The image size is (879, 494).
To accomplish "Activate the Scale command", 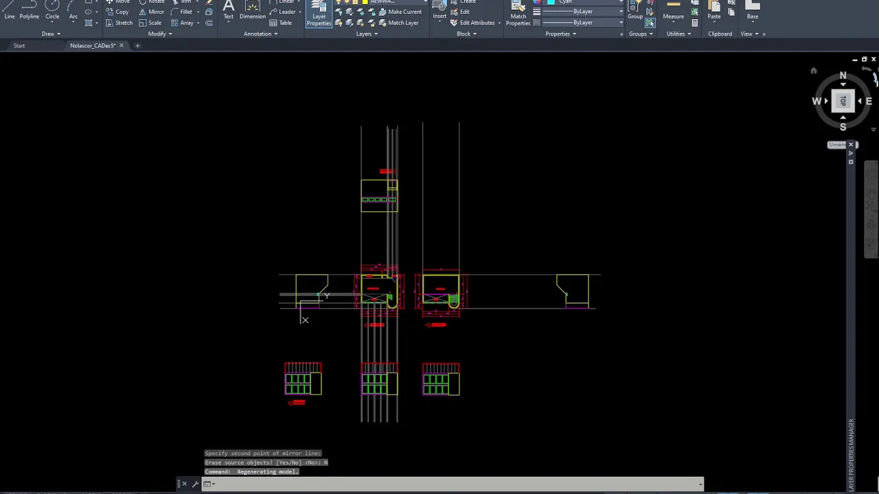I will (150, 23).
